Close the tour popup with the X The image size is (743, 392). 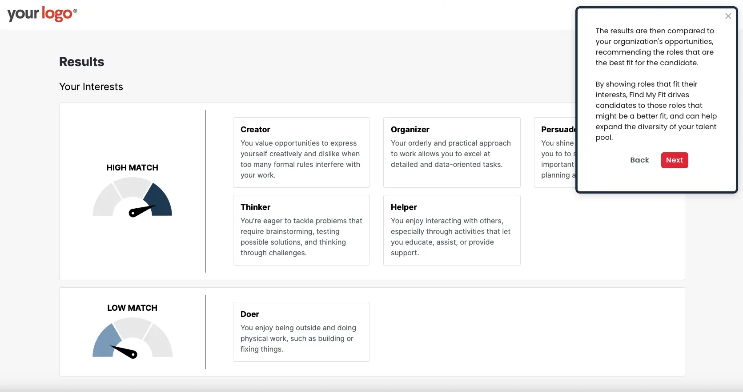coord(728,16)
